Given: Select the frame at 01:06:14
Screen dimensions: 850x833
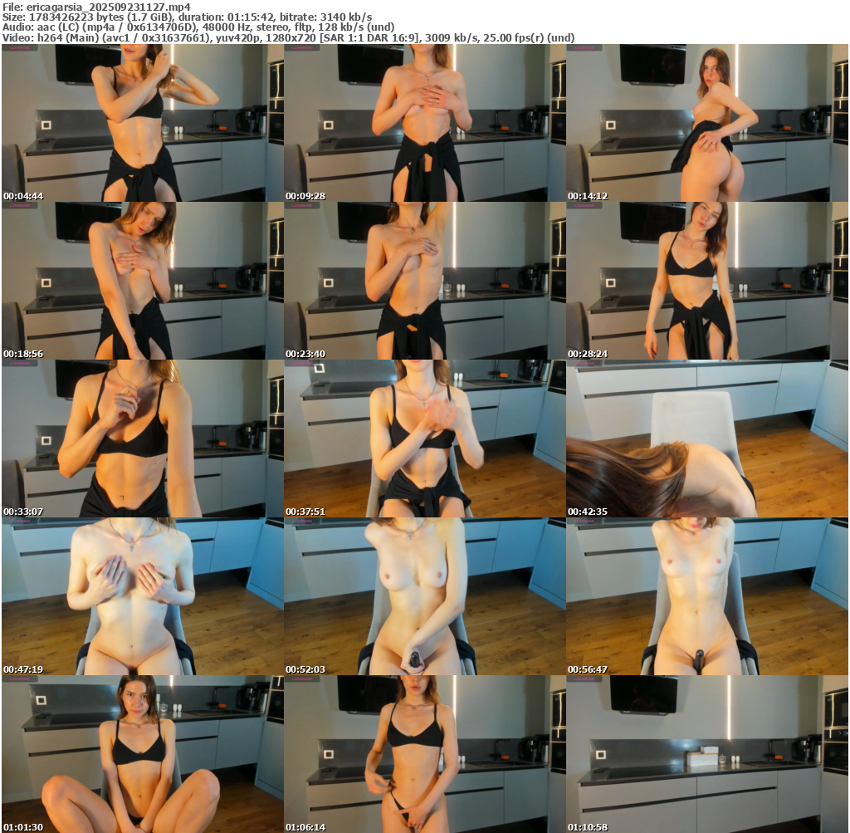Looking at the screenshot, I should [x=424, y=754].
